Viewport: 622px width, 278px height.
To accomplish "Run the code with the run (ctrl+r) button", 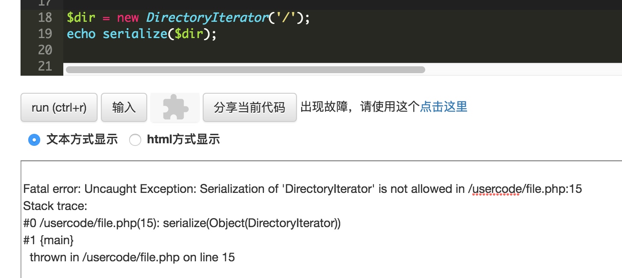I will coord(59,107).
